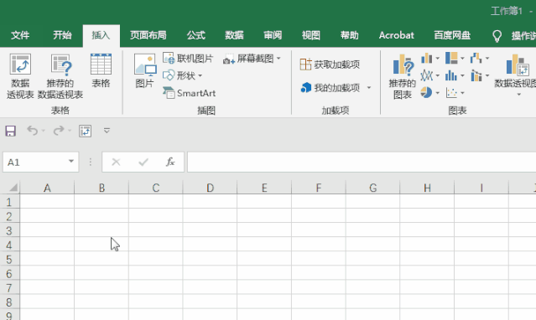Confirm formula entry with checkmark button
536x320 pixels.
pos(143,162)
